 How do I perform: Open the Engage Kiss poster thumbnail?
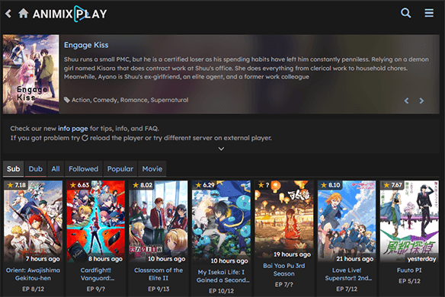(x=31, y=74)
